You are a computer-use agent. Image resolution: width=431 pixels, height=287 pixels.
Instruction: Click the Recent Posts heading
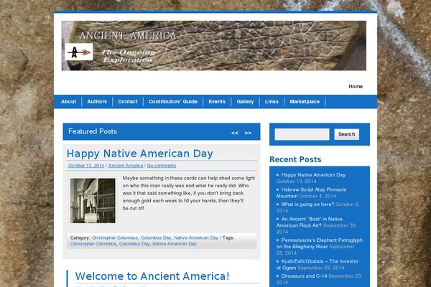(295, 159)
